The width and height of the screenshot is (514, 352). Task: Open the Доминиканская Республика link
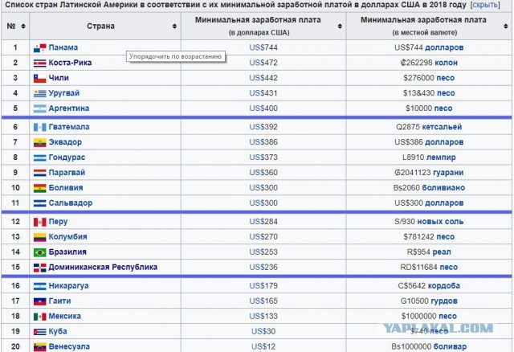click(103, 268)
